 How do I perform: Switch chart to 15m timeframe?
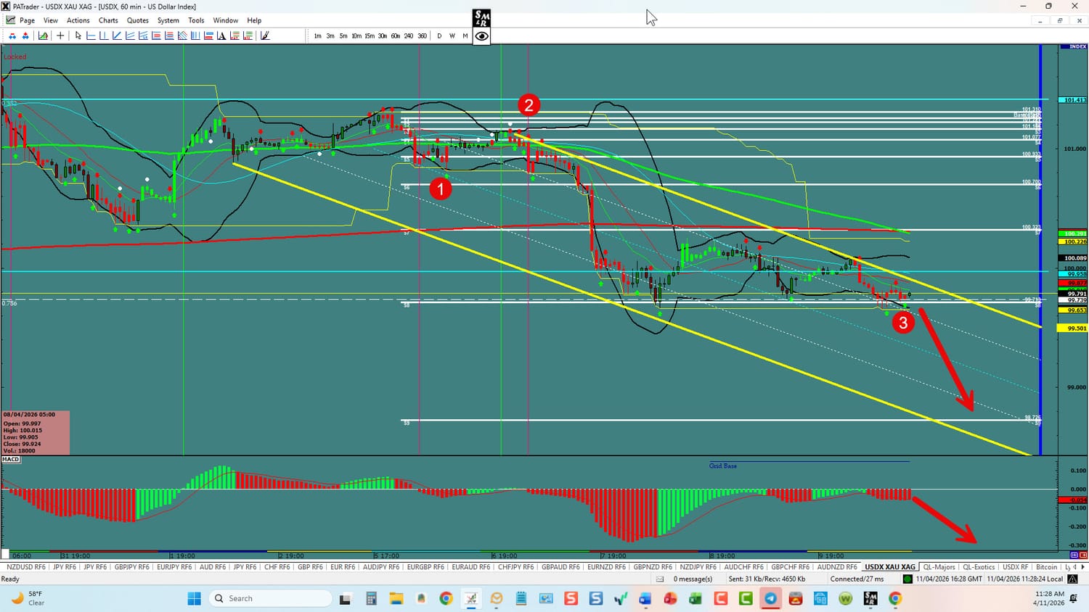(x=370, y=36)
